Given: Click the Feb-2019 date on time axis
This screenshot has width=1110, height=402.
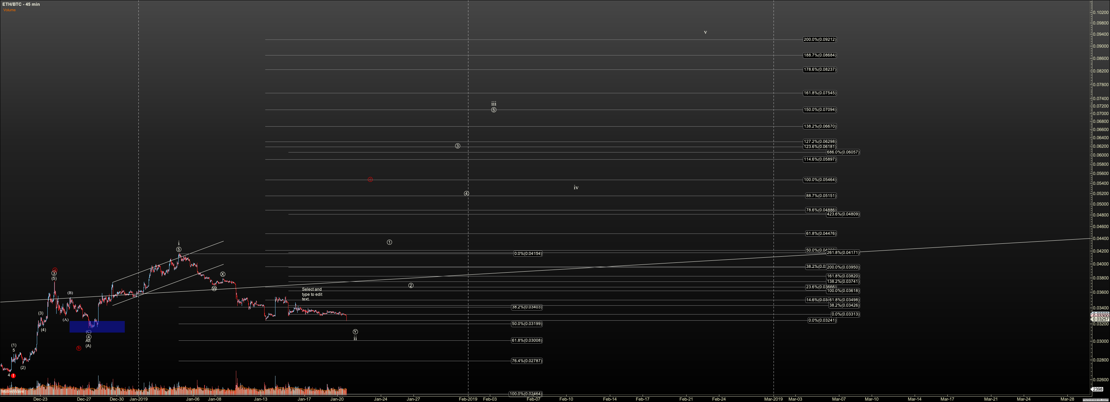Looking at the screenshot, I should click(x=468, y=399).
